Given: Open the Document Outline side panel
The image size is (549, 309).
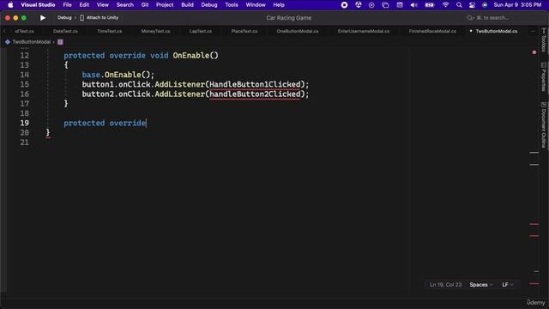Looking at the screenshot, I should pyautogui.click(x=544, y=125).
